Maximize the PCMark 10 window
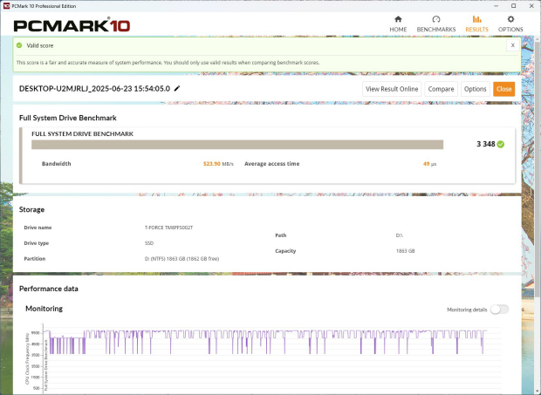 (514, 6)
